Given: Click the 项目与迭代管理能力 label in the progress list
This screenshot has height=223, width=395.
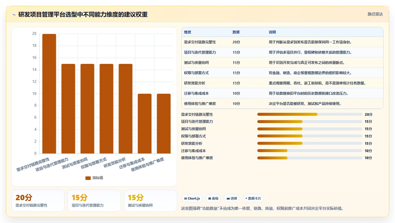Looking at the screenshot, I should 197,122.
